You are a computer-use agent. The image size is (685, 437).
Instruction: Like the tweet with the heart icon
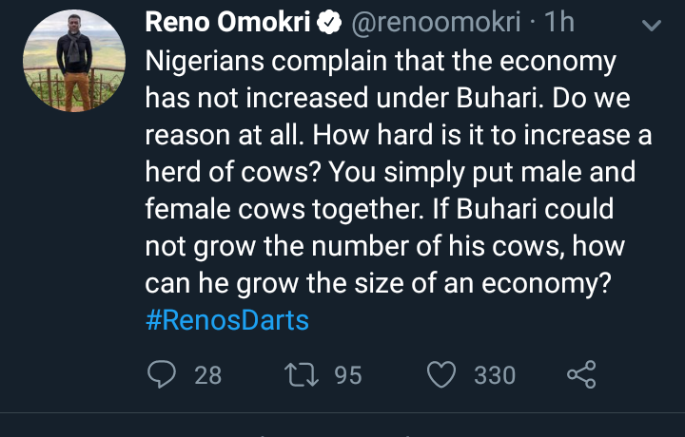(440, 374)
